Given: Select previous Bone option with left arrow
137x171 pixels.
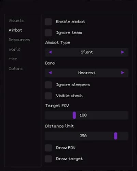Looking at the screenshot, I should click(x=50, y=73).
